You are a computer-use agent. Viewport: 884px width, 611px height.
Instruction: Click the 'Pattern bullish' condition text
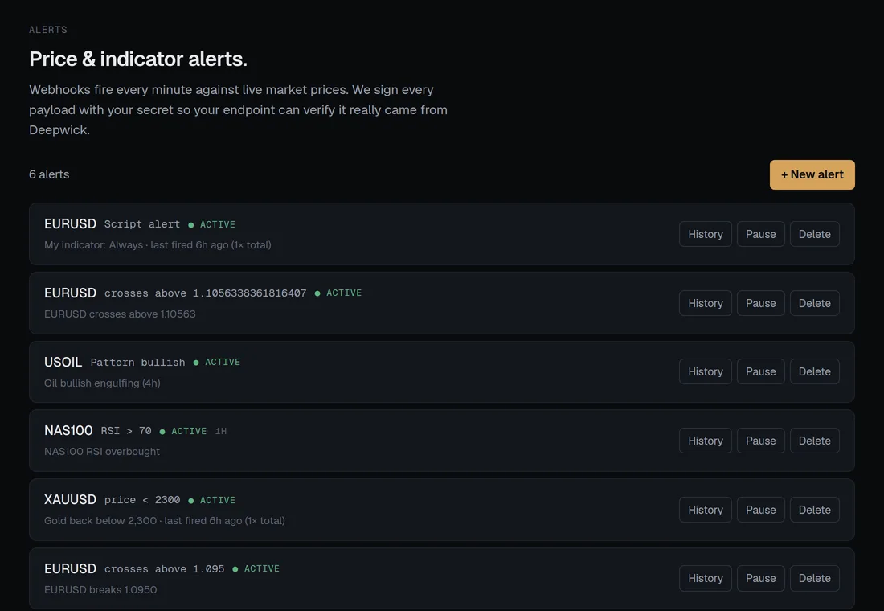click(137, 363)
